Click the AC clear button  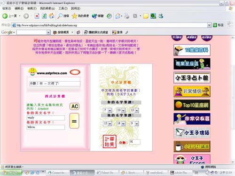point(74,107)
